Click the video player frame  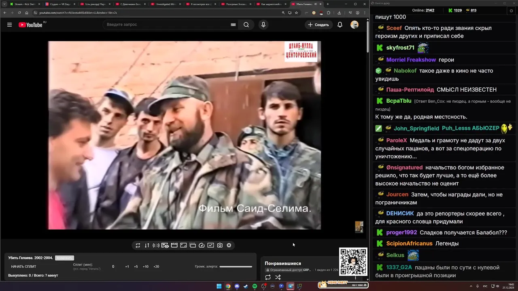pyautogui.click(x=185, y=135)
